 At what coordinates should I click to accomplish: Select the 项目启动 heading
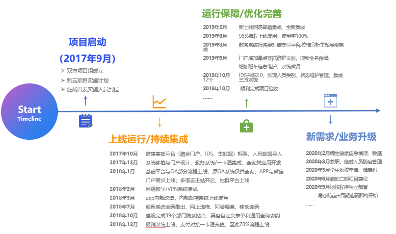click(87, 42)
